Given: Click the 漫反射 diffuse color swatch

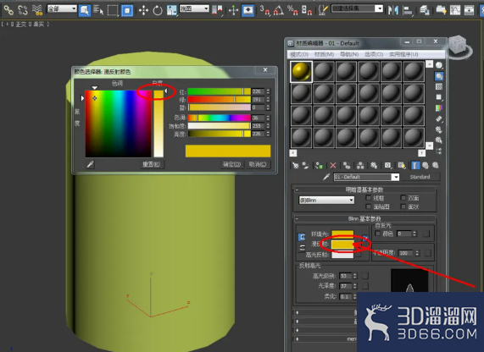Looking at the screenshot, I should click(342, 245).
